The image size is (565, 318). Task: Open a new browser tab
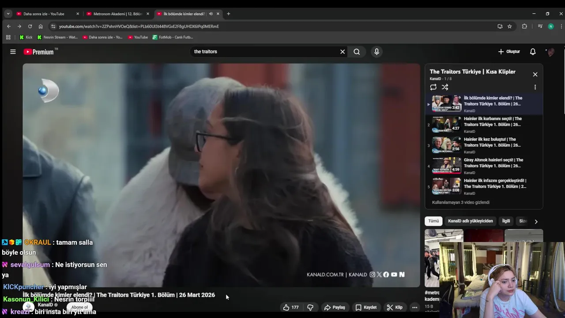pyautogui.click(x=228, y=14)
